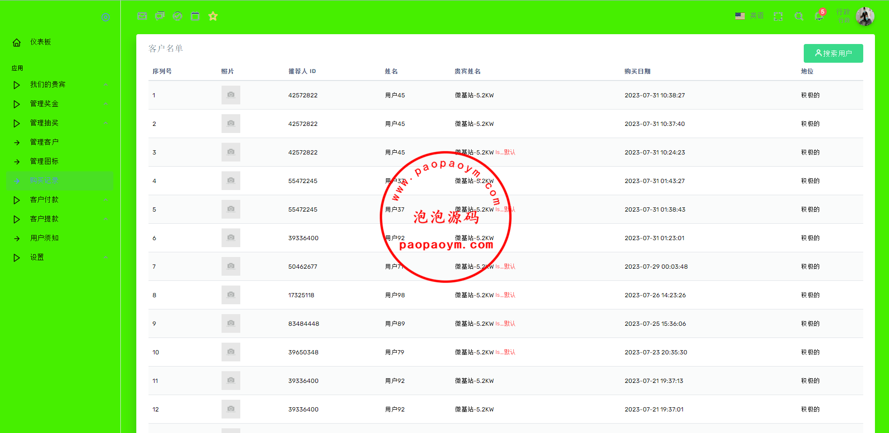Click the 搜索用户 button
Image resolution: width=889 pixels, height=433 pixels.
(x=833, y=53)
